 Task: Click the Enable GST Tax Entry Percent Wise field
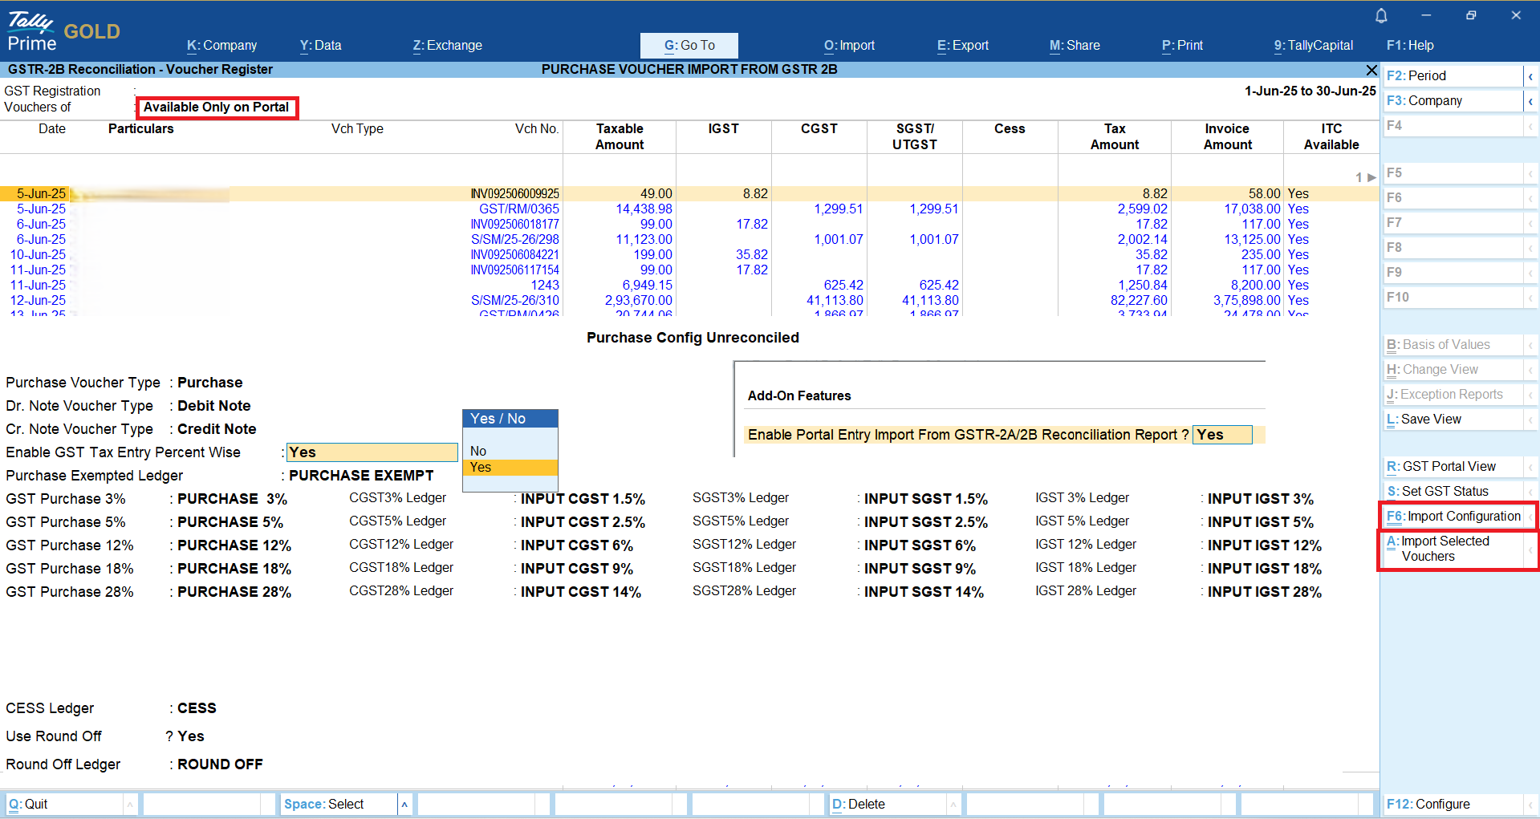click(x=372, y=452)
